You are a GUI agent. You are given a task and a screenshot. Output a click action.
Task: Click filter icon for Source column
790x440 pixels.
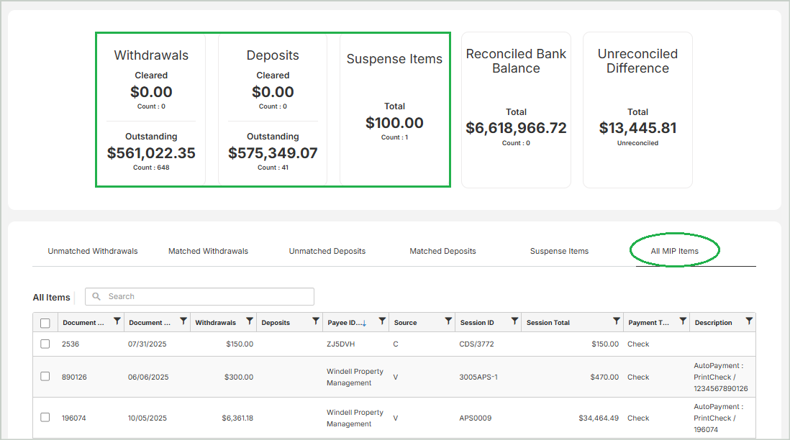point(448,321)
